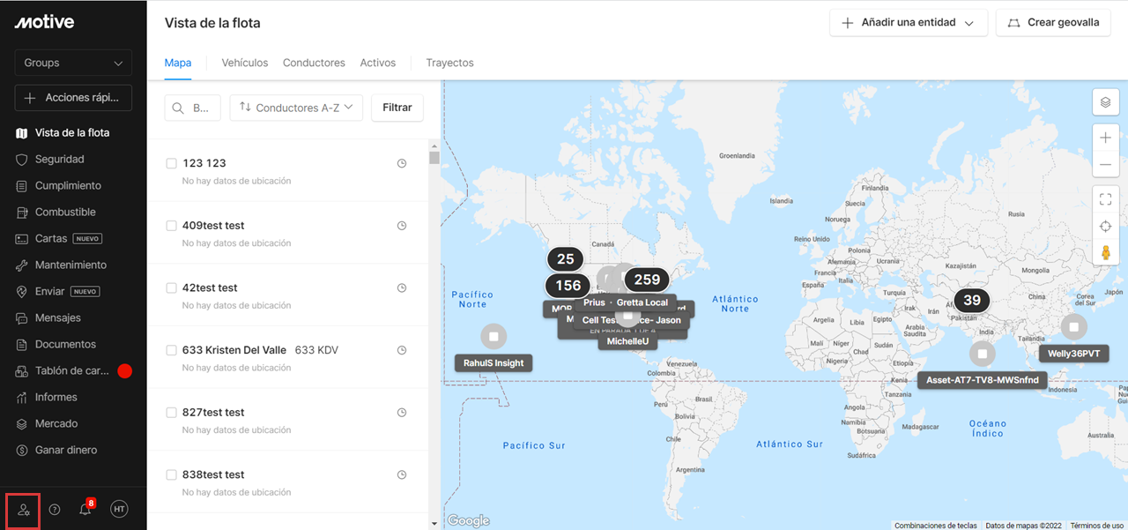The width and height of the screenshot is (1128, 530).
Task: Check the box for 123 123
Action: point(172,163)
